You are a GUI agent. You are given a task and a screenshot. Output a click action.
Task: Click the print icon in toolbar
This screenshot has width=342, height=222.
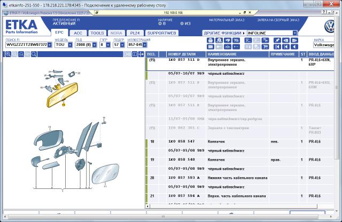211,41
